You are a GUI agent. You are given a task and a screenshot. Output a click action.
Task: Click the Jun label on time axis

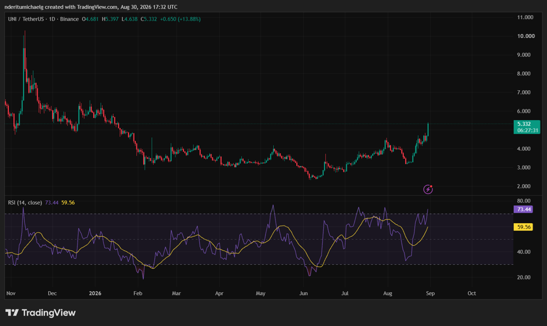304,293
